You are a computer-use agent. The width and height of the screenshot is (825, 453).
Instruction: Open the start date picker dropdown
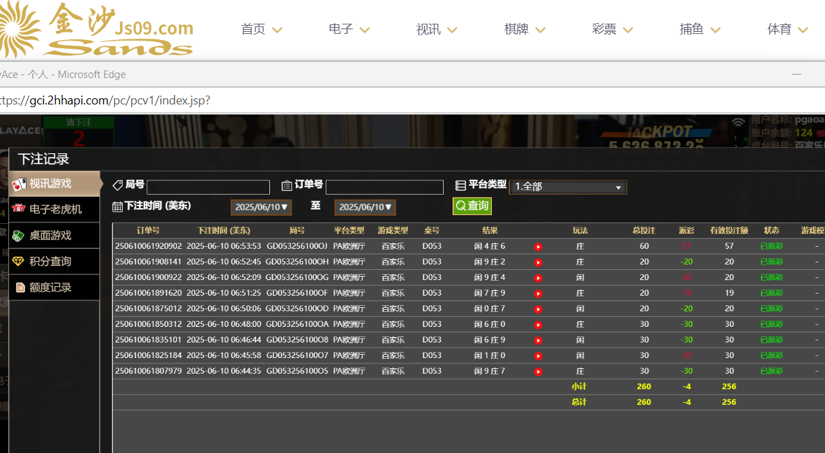tap(261, 207)
